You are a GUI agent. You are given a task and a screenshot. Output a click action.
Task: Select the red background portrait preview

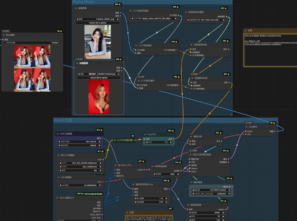pos(99,97)
